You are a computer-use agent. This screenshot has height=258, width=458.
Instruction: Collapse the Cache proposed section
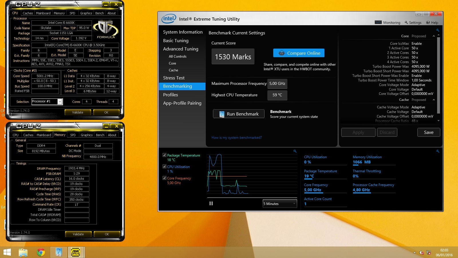tap(434, 100)
